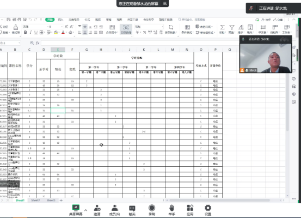The image size is (301, 218).
Task: Click the Conditional Formatting icon
Action: pos(187,27)
